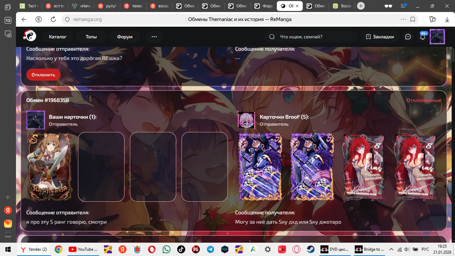The height and width of the screenshot is (256, 455).
Task: Open the site protection shield icon
Action: [67, 19]
